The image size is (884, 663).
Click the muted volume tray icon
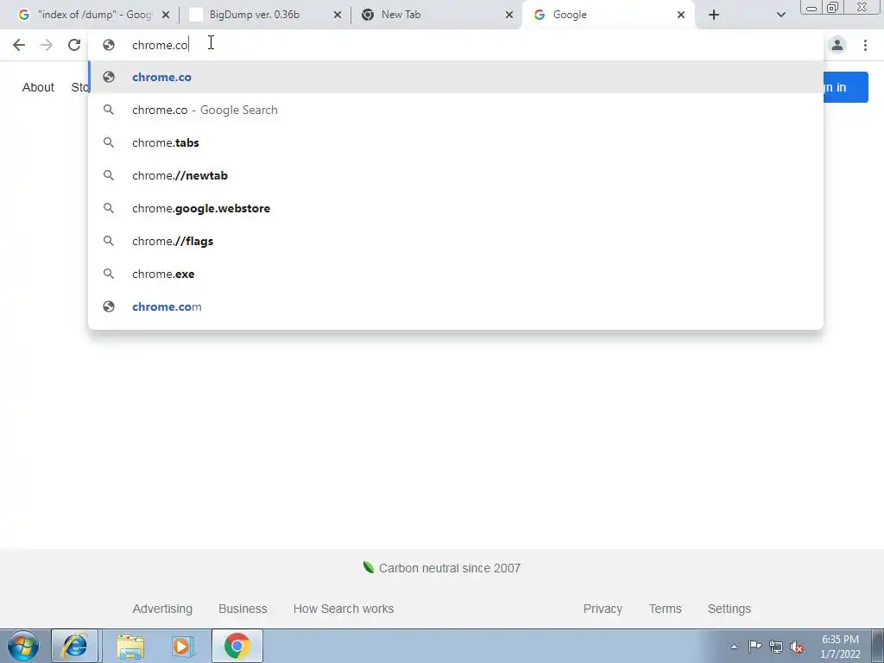point(797,647)
